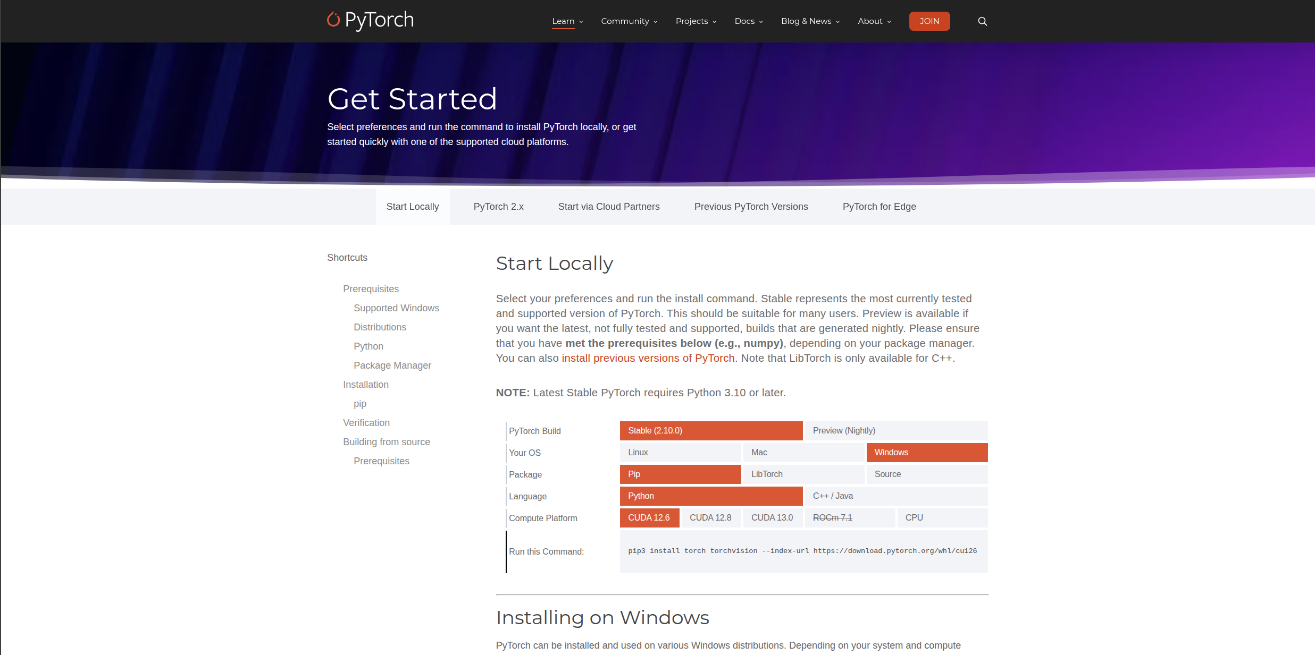Choose Linux as your OS

click(680, 453)
